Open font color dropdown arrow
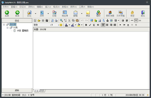 tap(69, 25)
